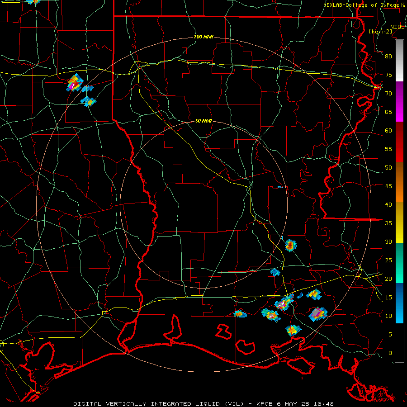This screenshot has height=407, width=407.
Task: Click the isolated red-core cell east of the 50 NMI ring
Action: (x=290, y=245)
